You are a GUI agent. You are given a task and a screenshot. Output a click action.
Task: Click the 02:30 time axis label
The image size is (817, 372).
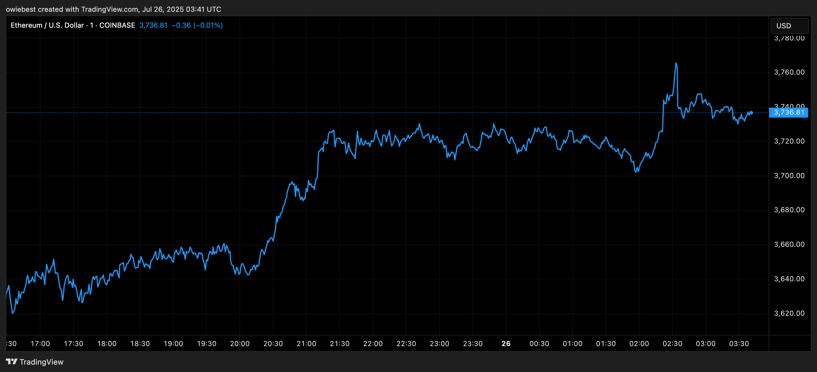(x=672, y=343)
